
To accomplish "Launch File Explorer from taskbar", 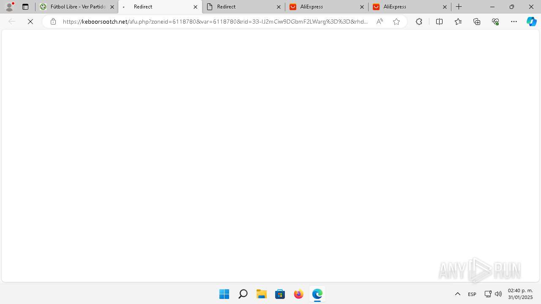I will (261, 294).
